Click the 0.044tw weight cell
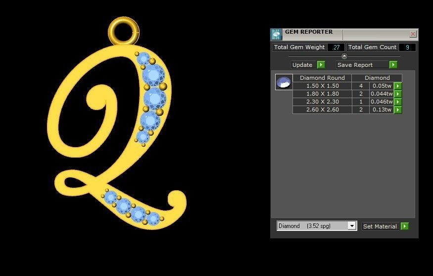 pyautogui.click(x=382, y=94)
